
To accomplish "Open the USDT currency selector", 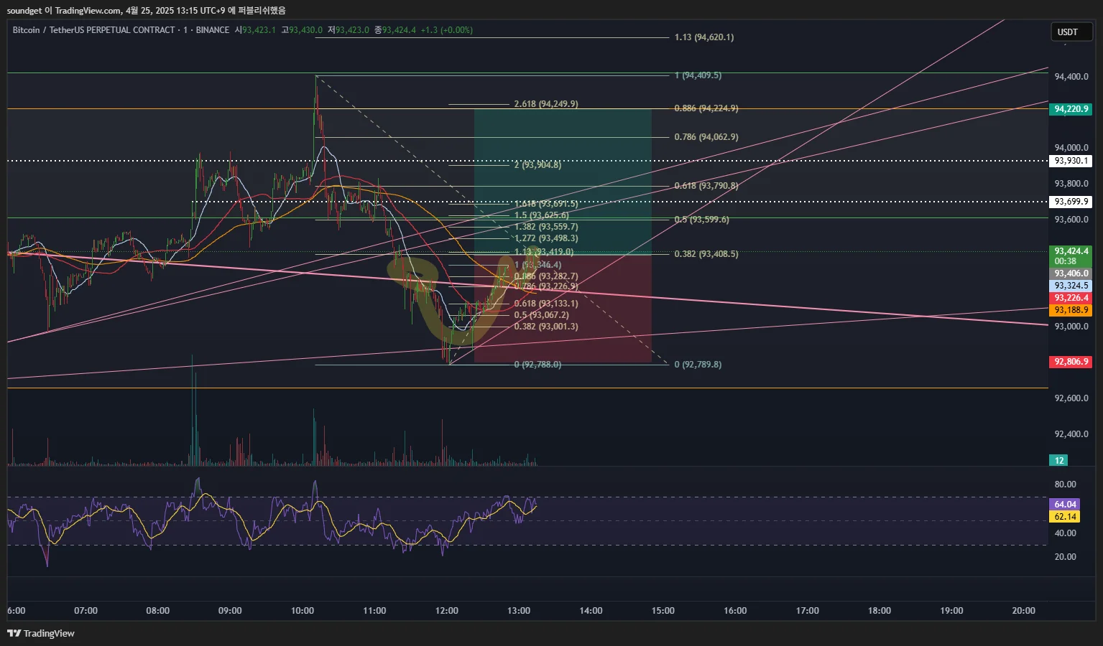I will tap(1071, 32).
